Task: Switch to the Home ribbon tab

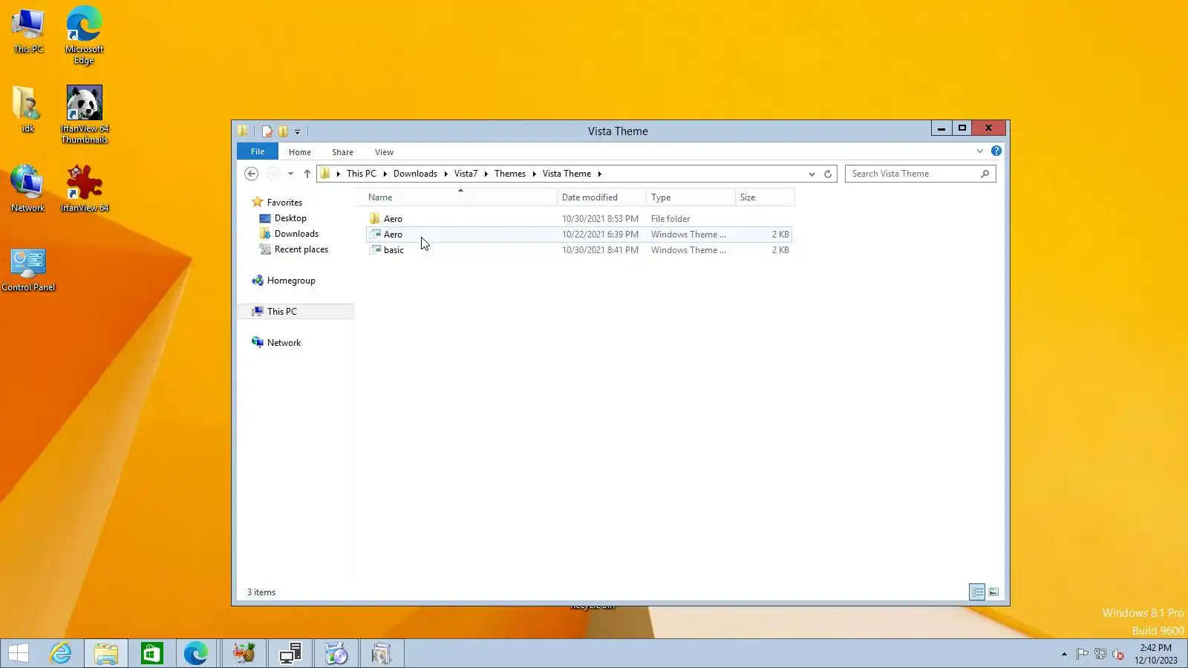Action: [300, 152]
